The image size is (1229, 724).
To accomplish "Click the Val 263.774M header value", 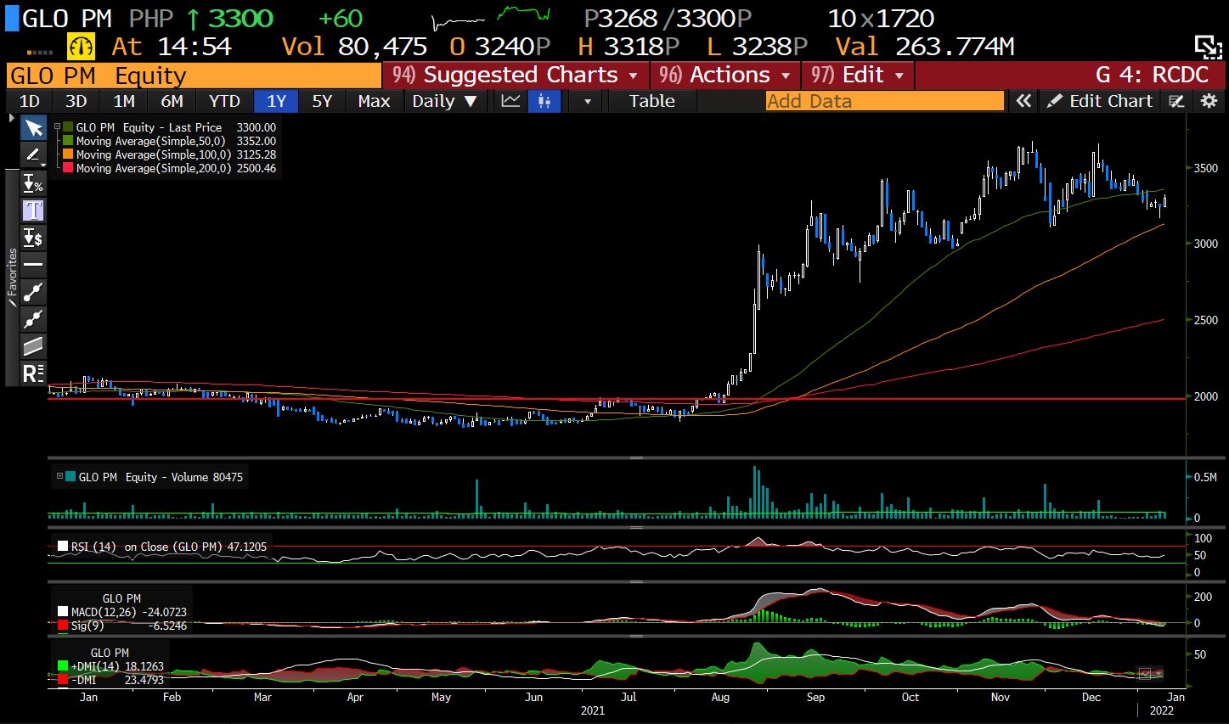I will tap(924, 46).
